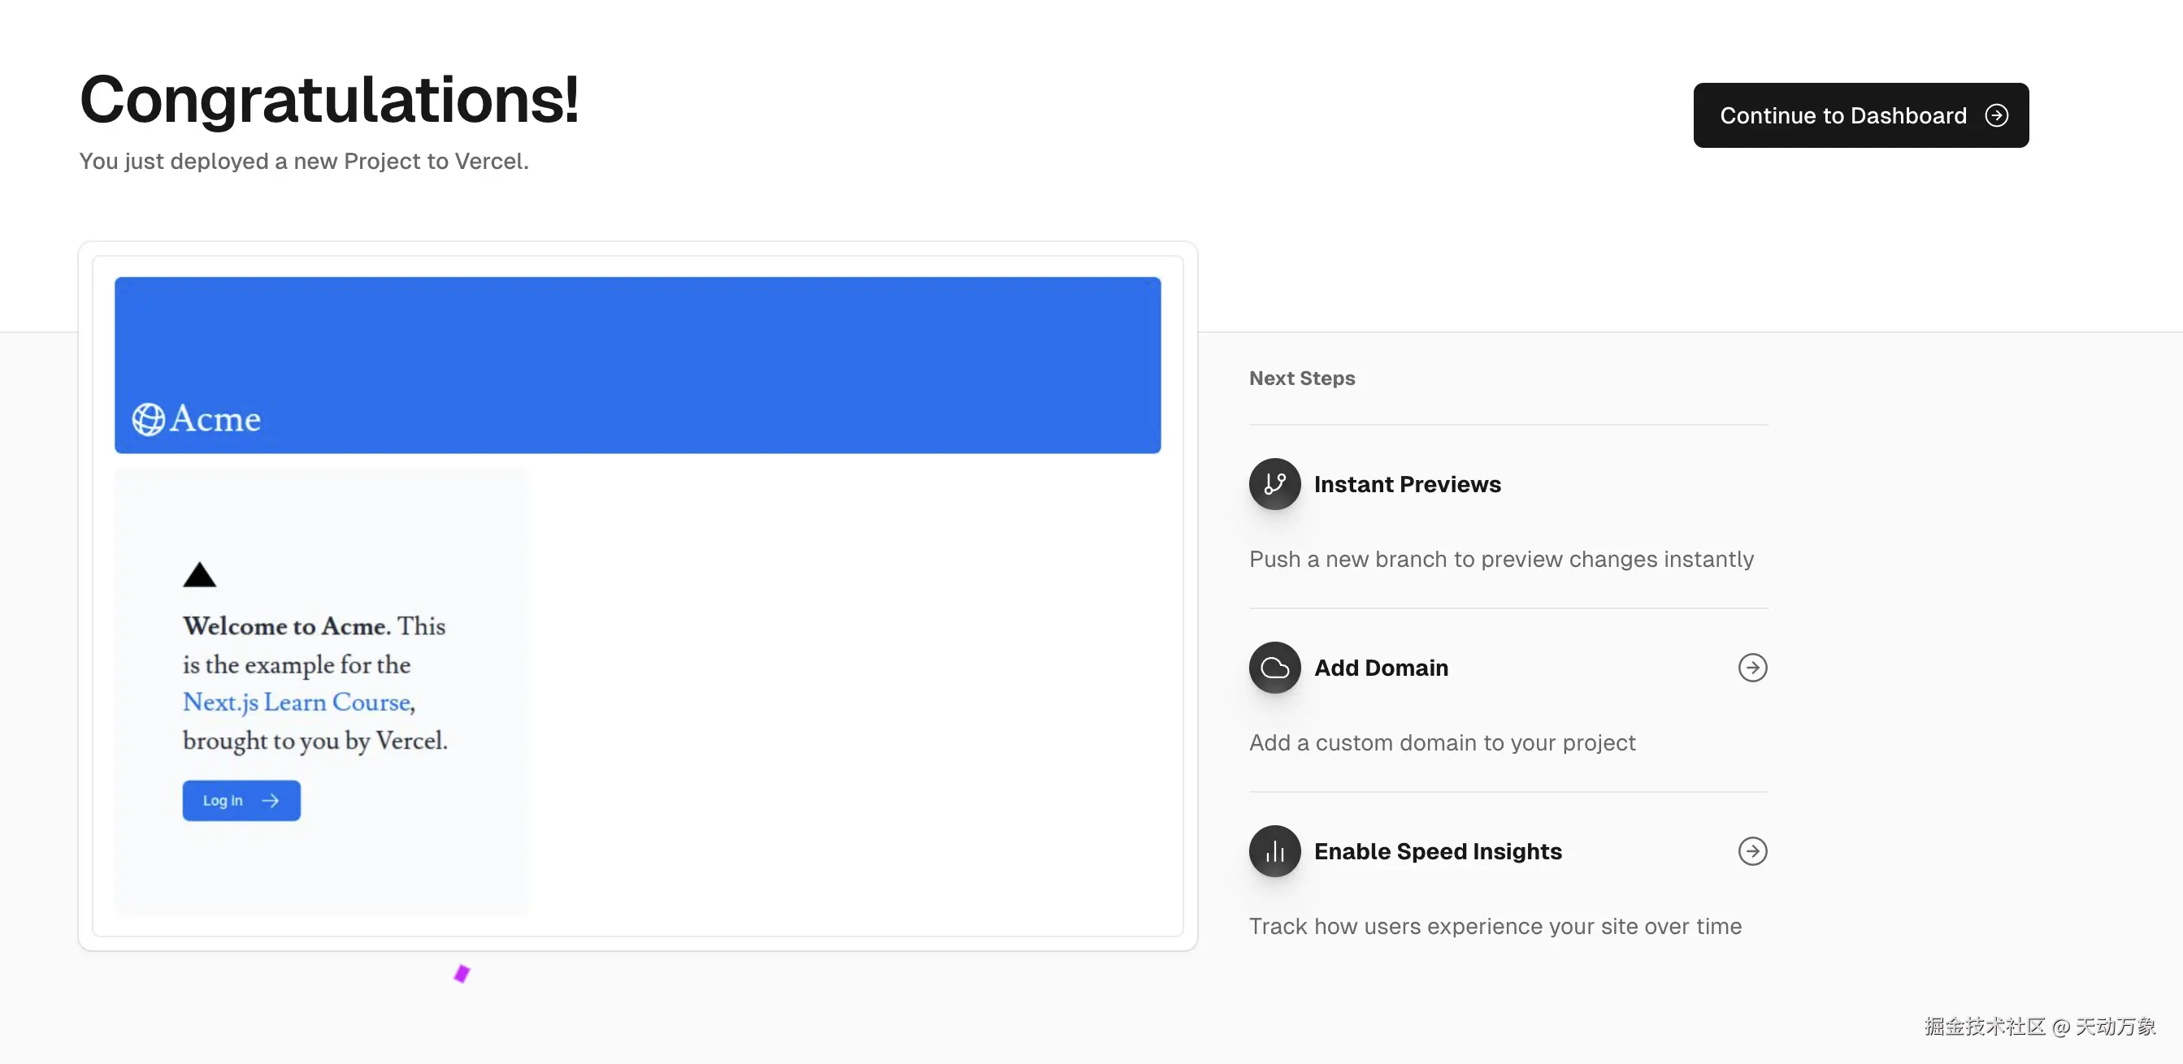2183x1064 pixels.
Task: Click the black Vercel triangle logo
Action: [200, 575]
